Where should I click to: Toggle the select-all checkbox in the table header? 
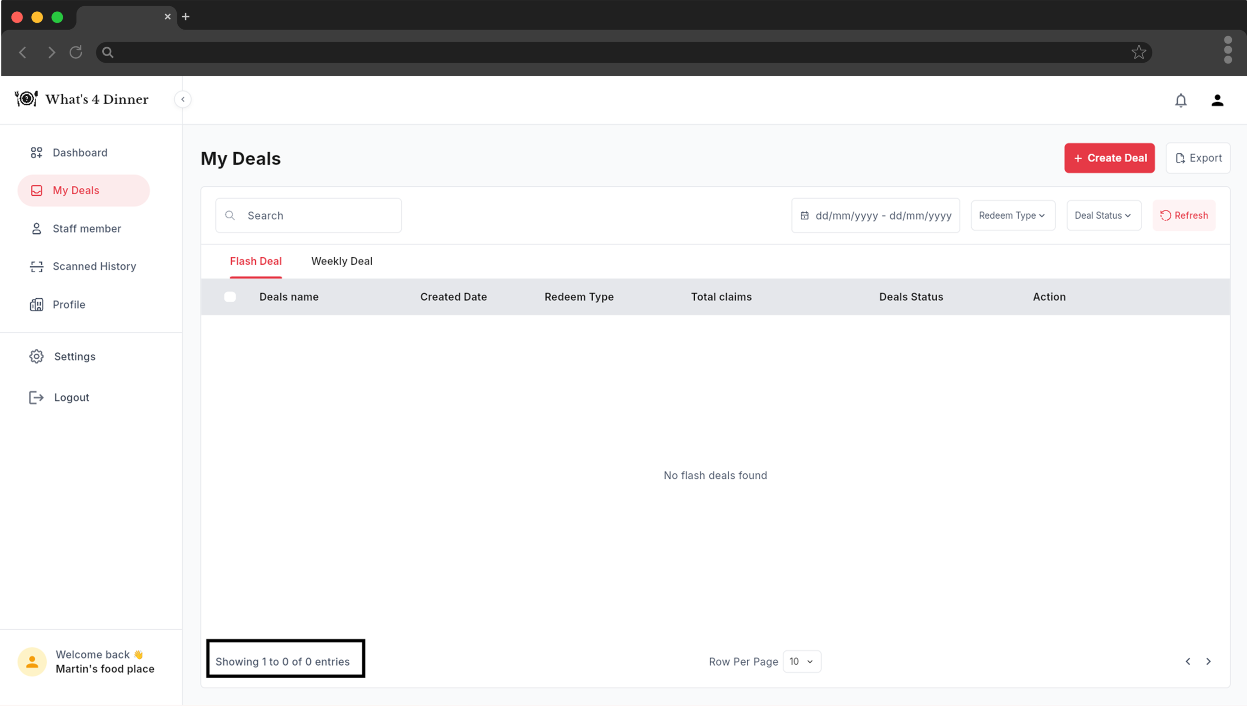pos(230,296)
